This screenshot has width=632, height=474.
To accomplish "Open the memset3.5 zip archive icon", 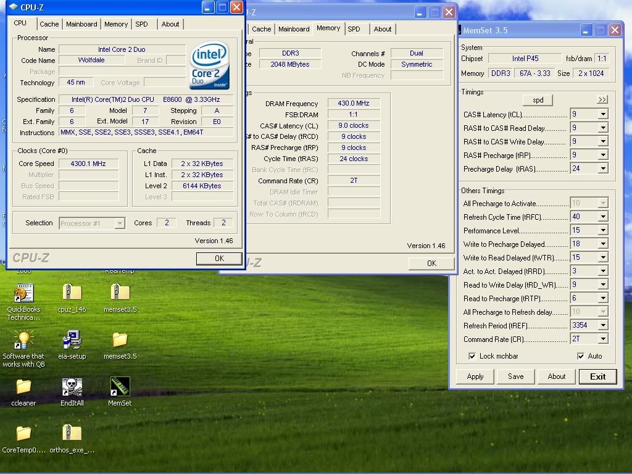I will pyautogui.click(x=120, y=293).
